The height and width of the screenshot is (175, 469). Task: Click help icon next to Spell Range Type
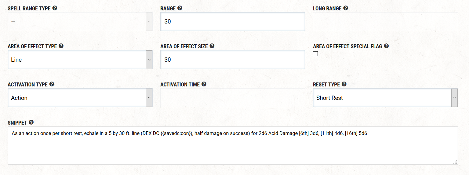(x=55, y=8)
